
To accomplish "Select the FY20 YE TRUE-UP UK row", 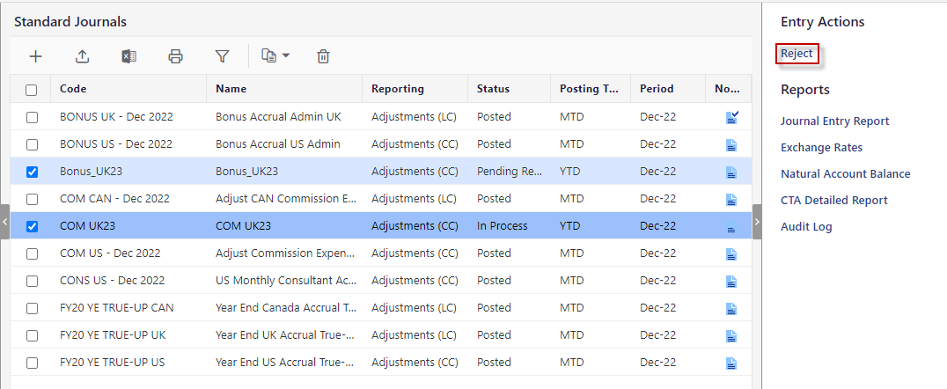I will 380,335.
